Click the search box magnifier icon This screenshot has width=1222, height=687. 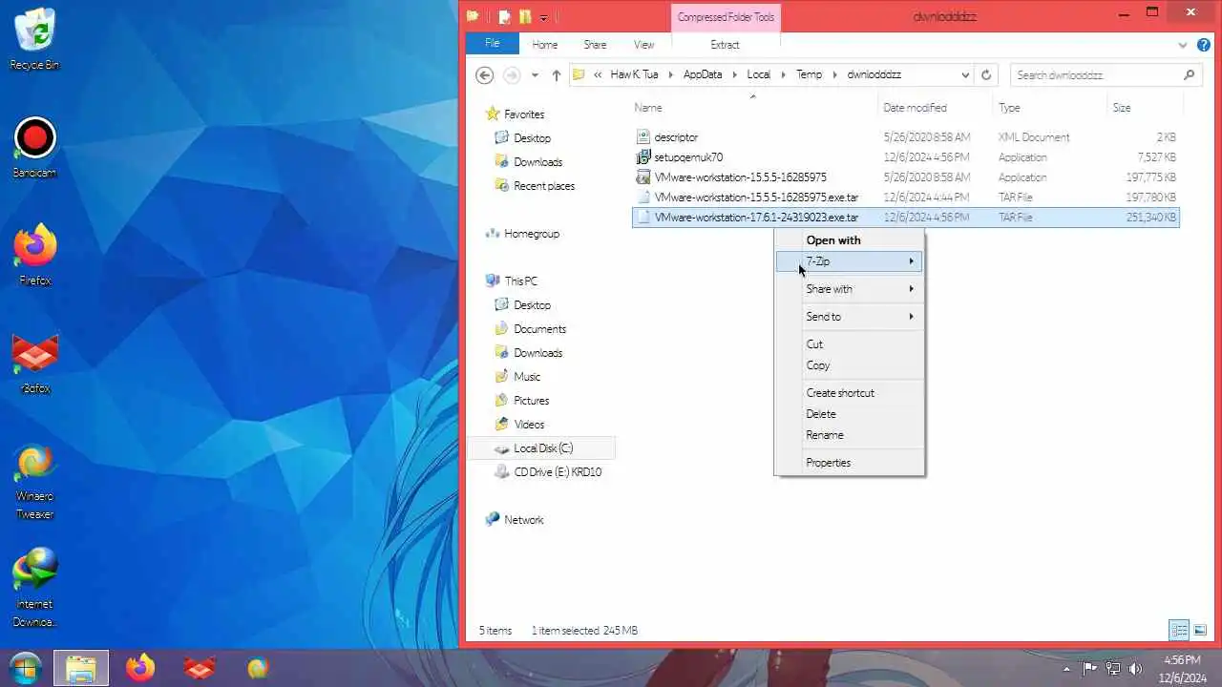pyautogui.click(x=1189, y=74)
